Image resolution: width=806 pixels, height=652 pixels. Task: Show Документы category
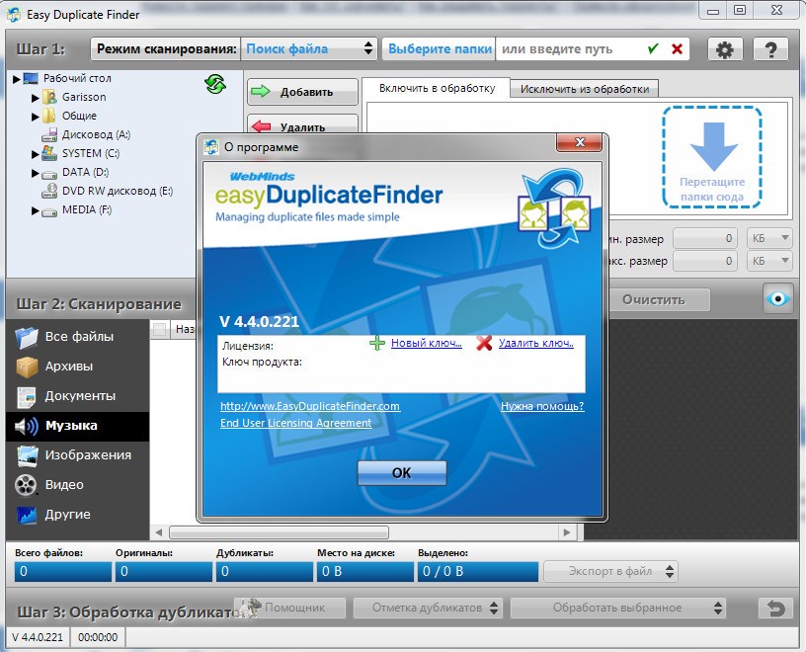[78, 396]
